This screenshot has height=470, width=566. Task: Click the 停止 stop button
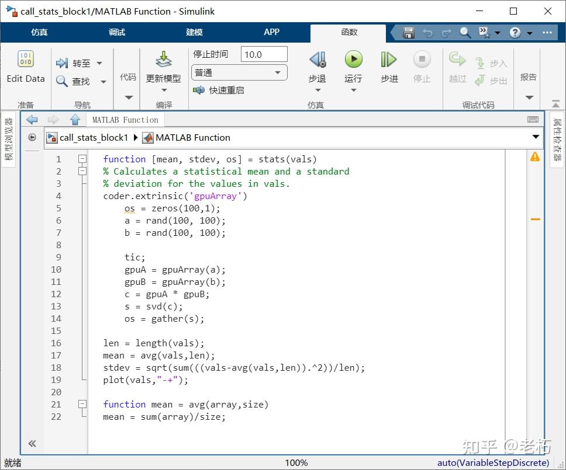tap(422, 67)
